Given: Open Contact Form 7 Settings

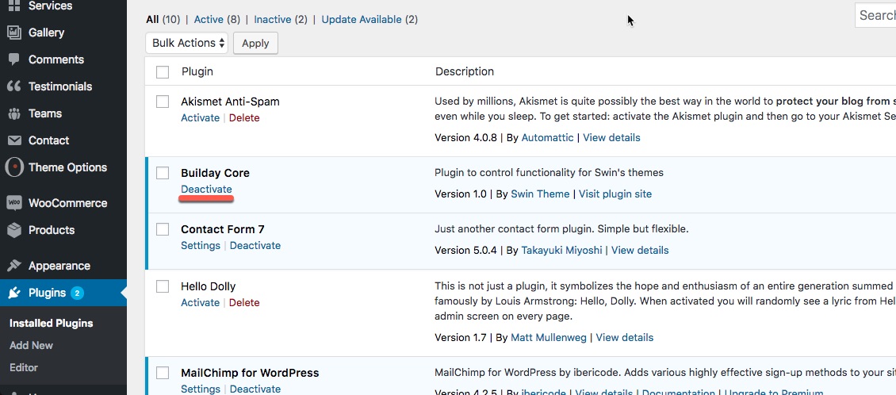Looking at the screenshot, I should pos(201,245).
